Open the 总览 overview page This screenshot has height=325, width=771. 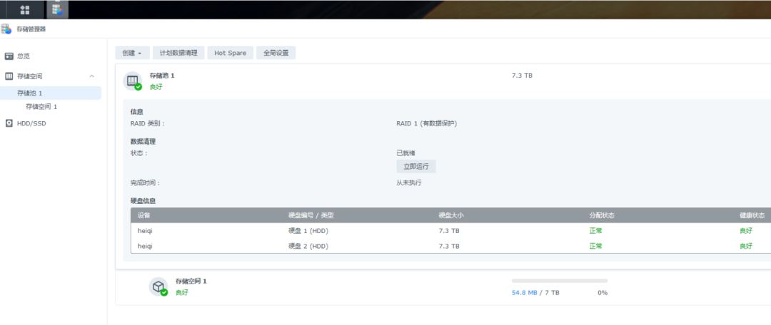tap(24, 56)
